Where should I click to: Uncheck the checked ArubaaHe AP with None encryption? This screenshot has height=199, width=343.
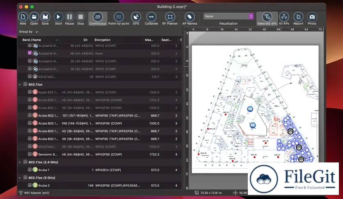(x=30, y=53)
